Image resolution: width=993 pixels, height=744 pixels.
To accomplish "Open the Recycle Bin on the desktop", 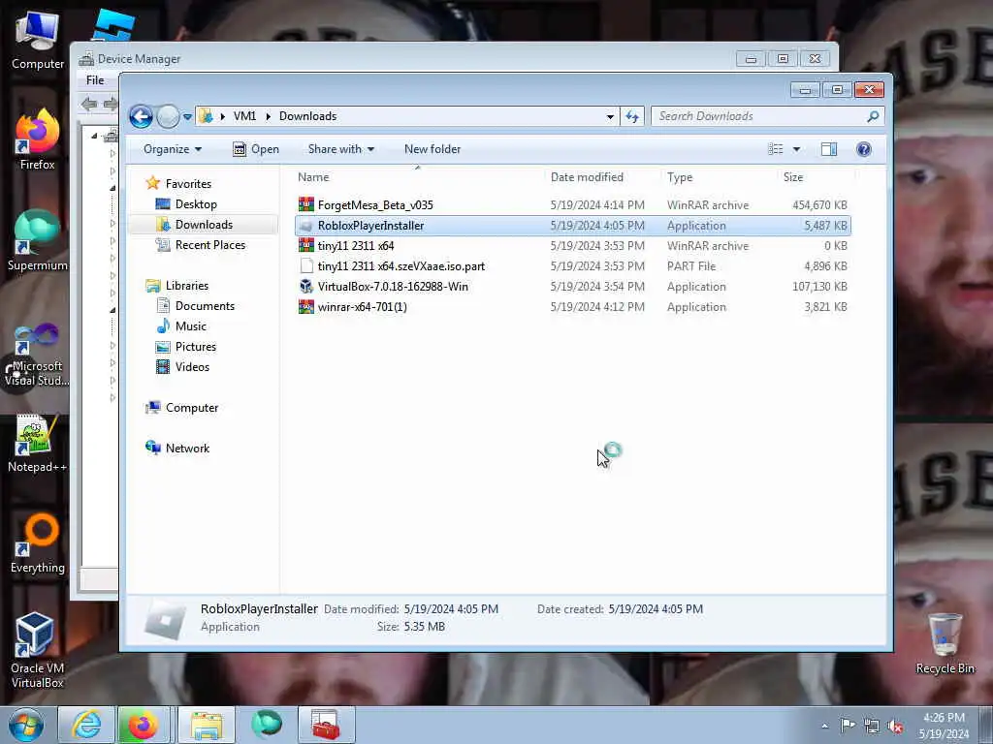I will (945, 644).
